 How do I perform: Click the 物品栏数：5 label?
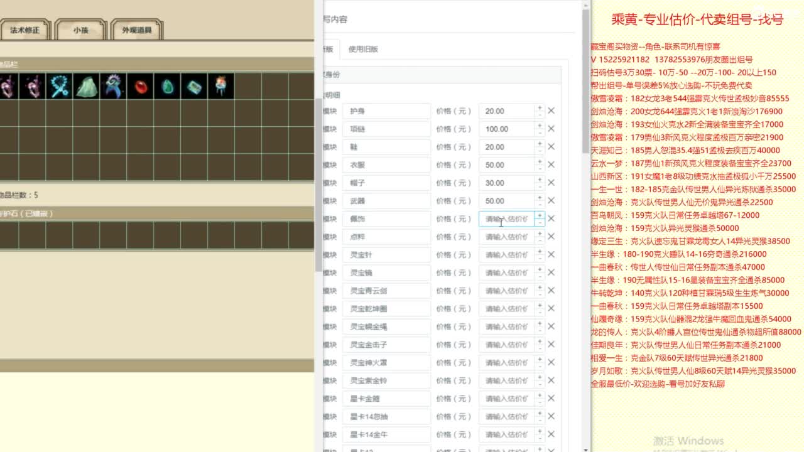19,195
